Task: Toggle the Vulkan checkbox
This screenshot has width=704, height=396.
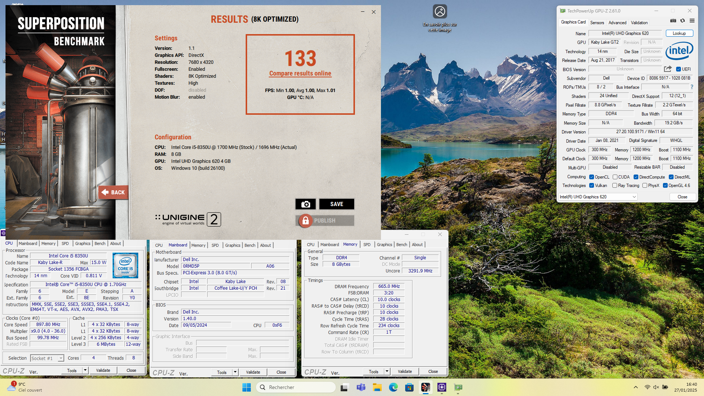Action: coord(591,186)
